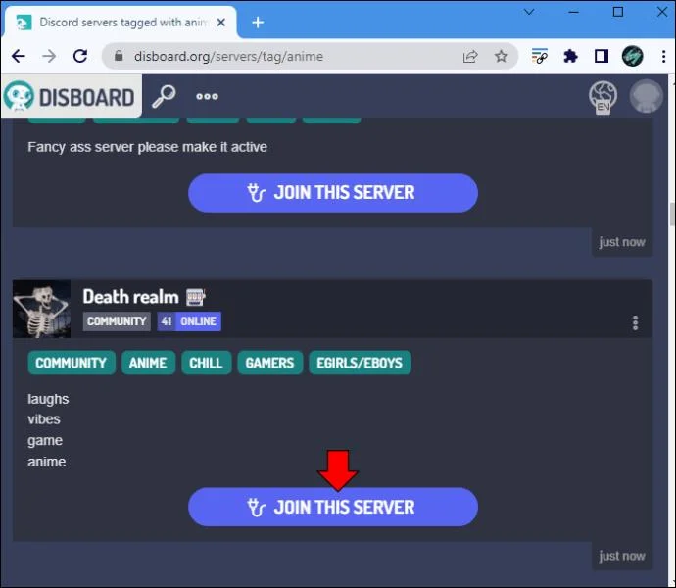
Task: Click 'Fancy ass server please make it active'
Action: [147, 147]
